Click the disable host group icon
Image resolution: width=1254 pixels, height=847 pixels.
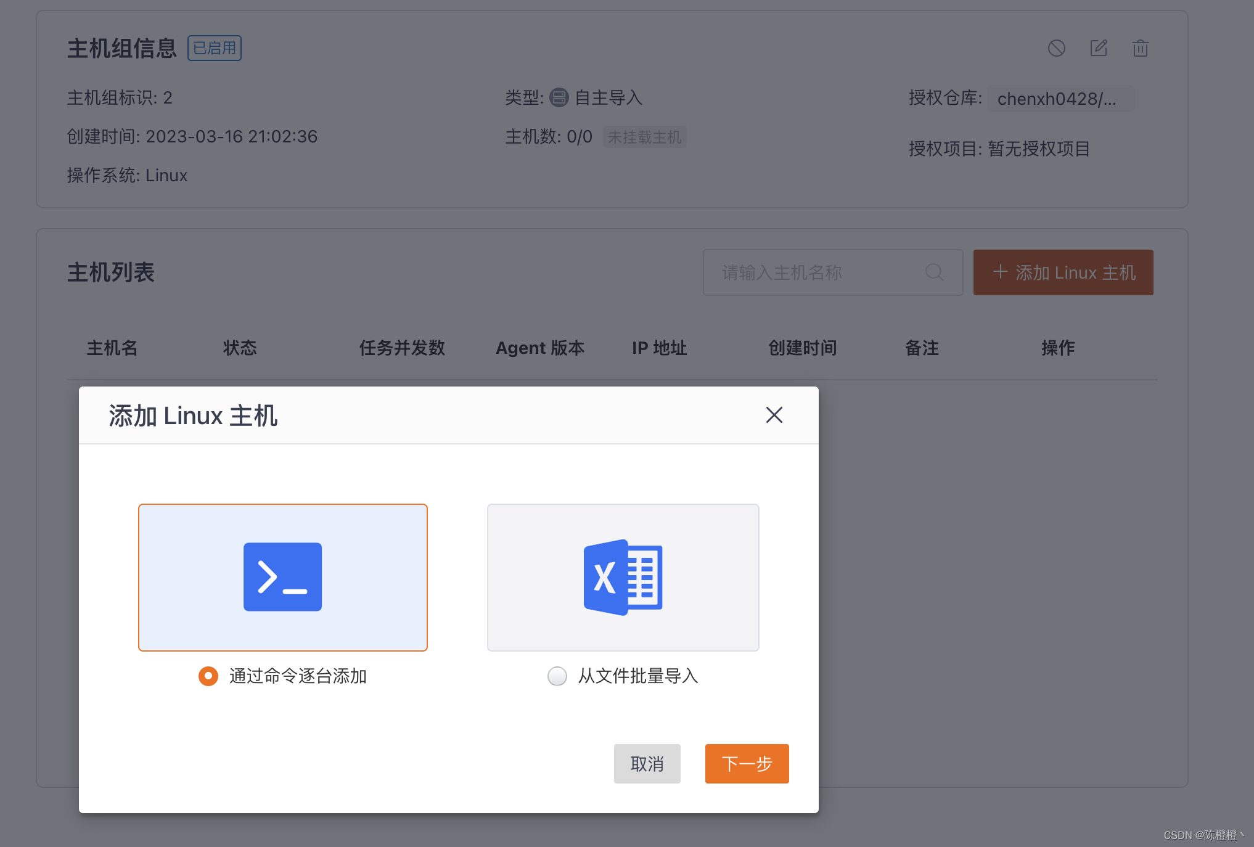click(1056, 48)
